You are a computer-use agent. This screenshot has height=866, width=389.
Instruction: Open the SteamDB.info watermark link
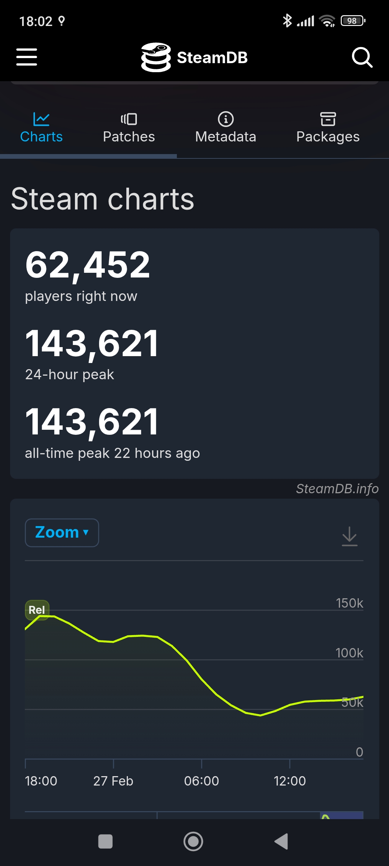[337, 489]
